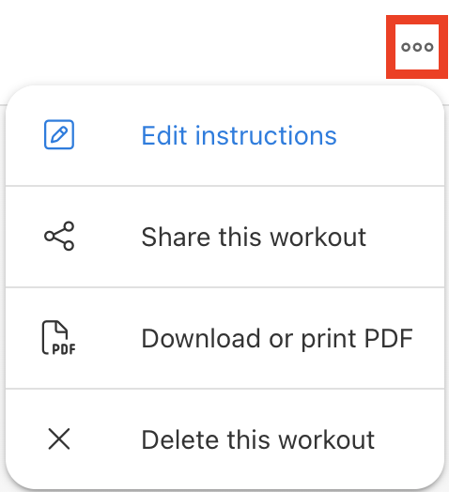Select Download or print PDF

click(x=224, y=338)
